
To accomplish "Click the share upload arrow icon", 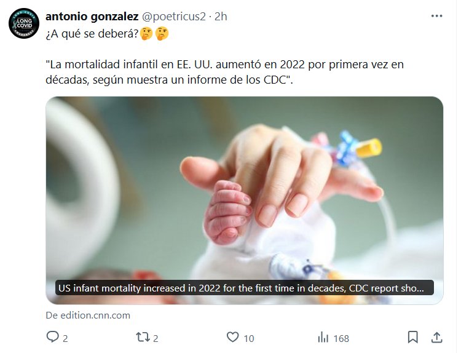I will click(x=436, y=337).
